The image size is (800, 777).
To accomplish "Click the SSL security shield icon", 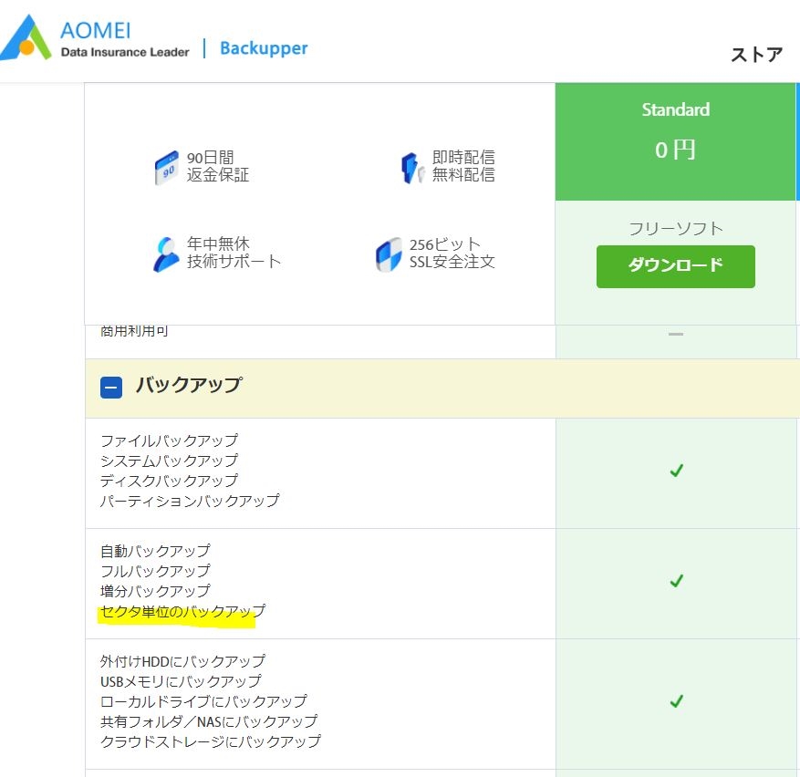I will (389, 254).
